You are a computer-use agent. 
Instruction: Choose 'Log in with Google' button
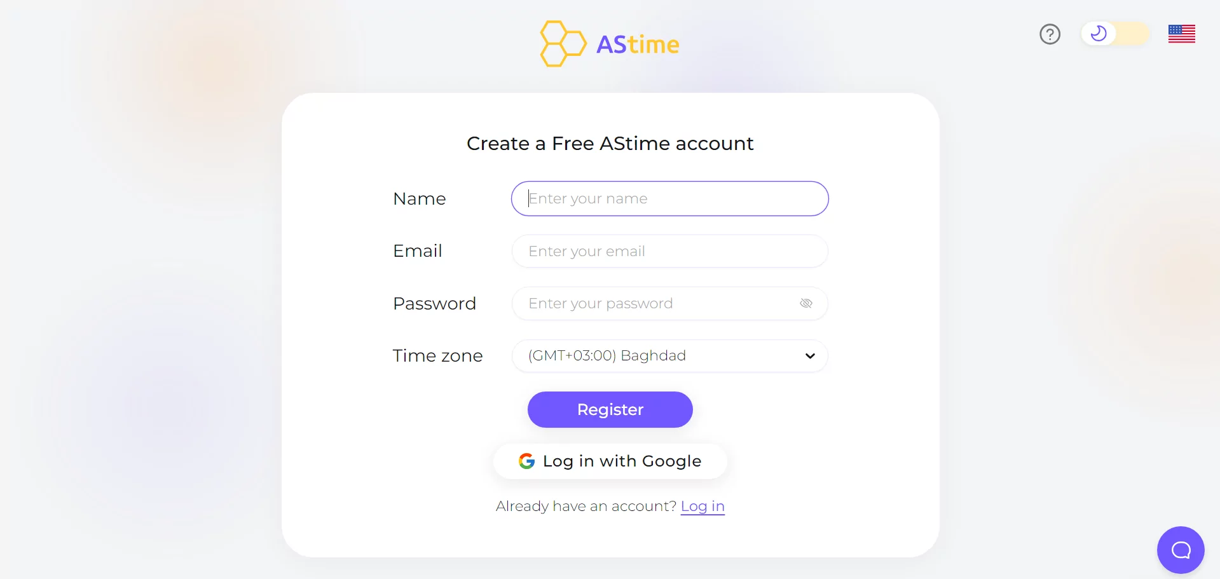pyautogui.click(x=610, y=461)
